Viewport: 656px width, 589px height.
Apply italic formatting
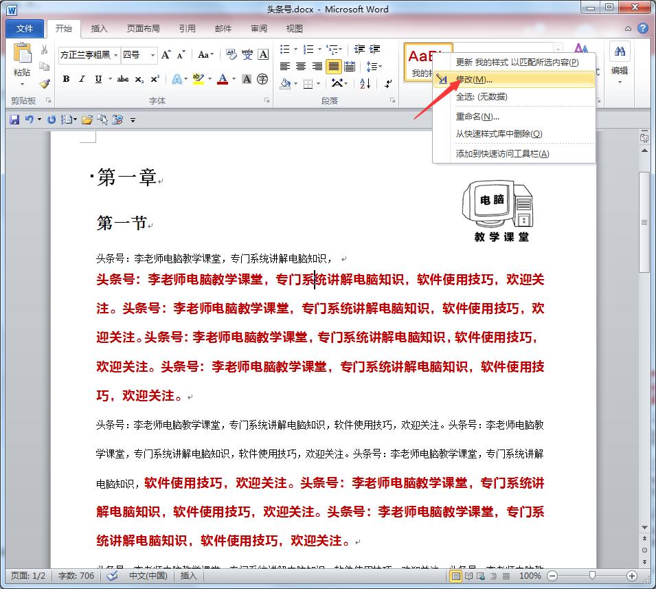click(80, 79)
